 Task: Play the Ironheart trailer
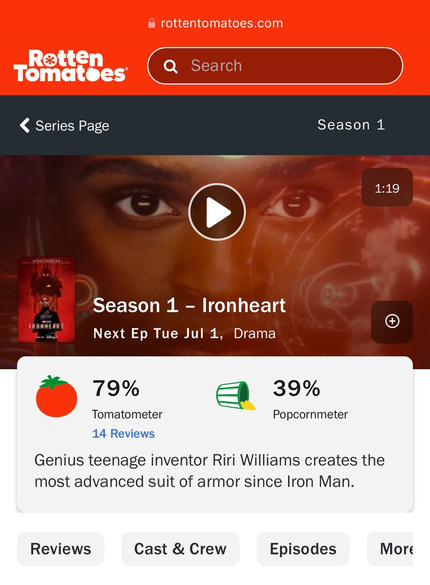[217, 212]
